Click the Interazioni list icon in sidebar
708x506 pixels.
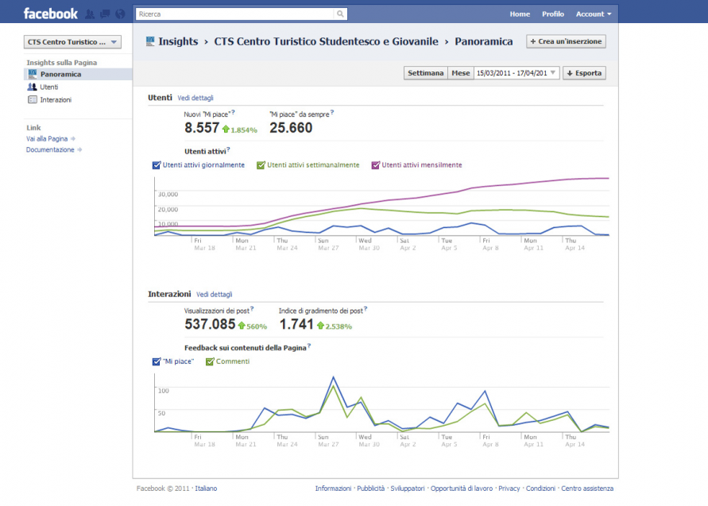point(33,99)
